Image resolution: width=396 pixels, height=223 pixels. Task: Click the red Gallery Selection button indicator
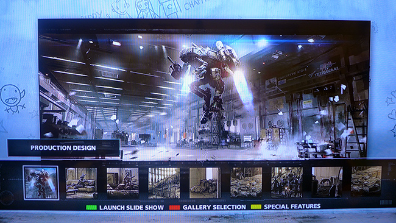[174, 207]
